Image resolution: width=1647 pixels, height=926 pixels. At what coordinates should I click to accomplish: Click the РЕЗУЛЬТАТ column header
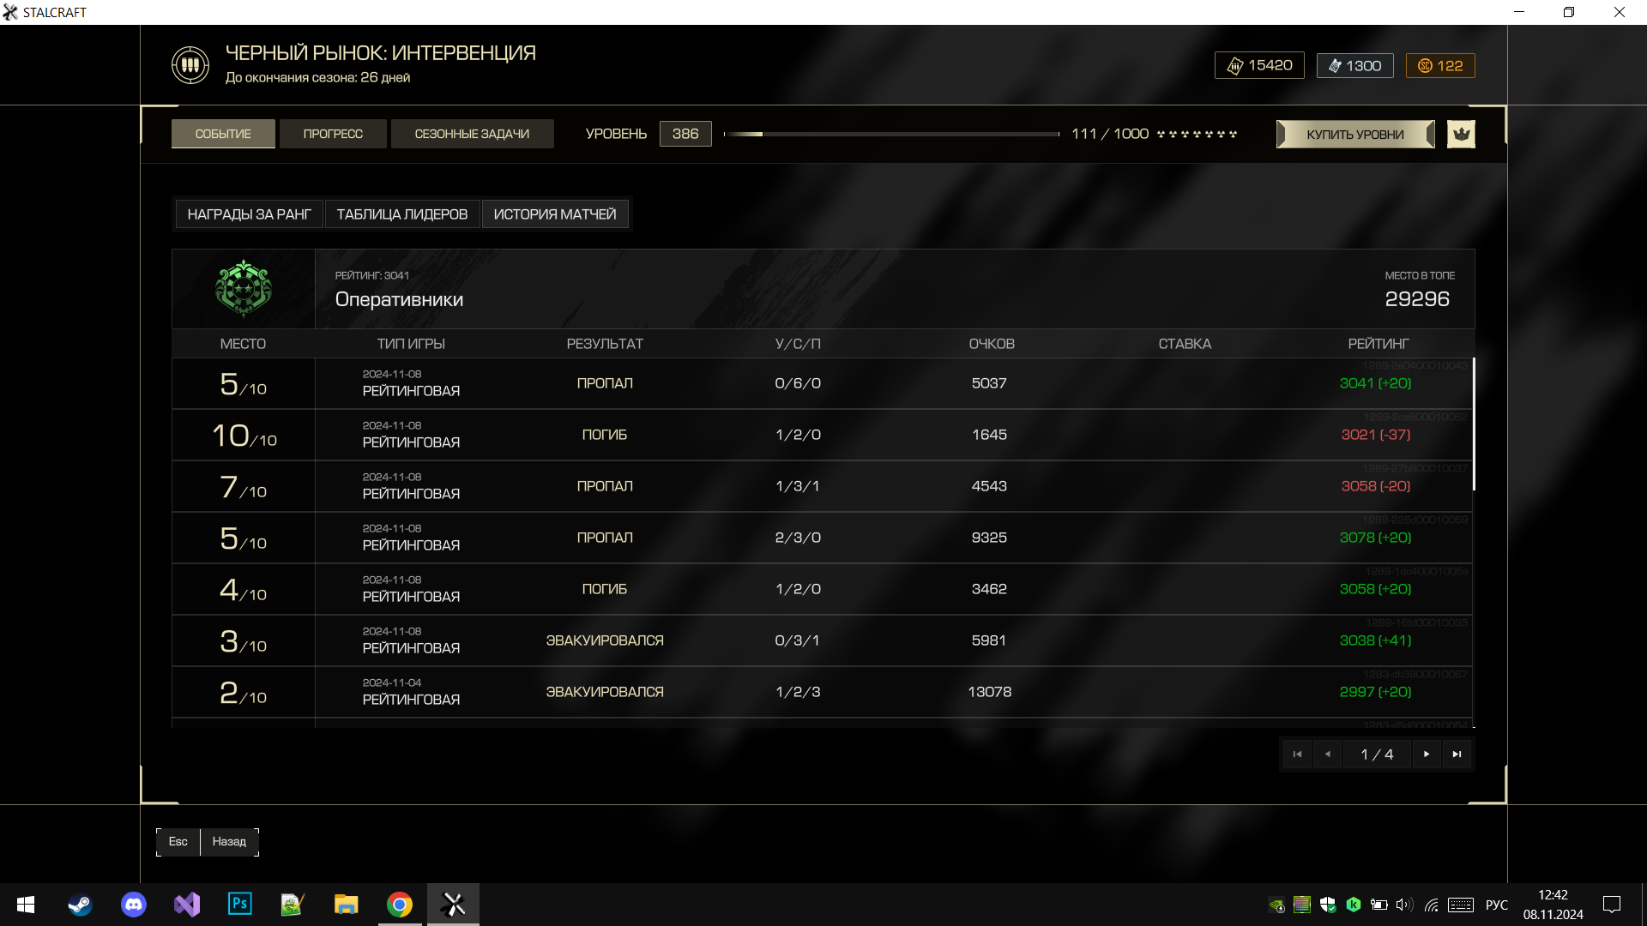[x=605, y=344]
